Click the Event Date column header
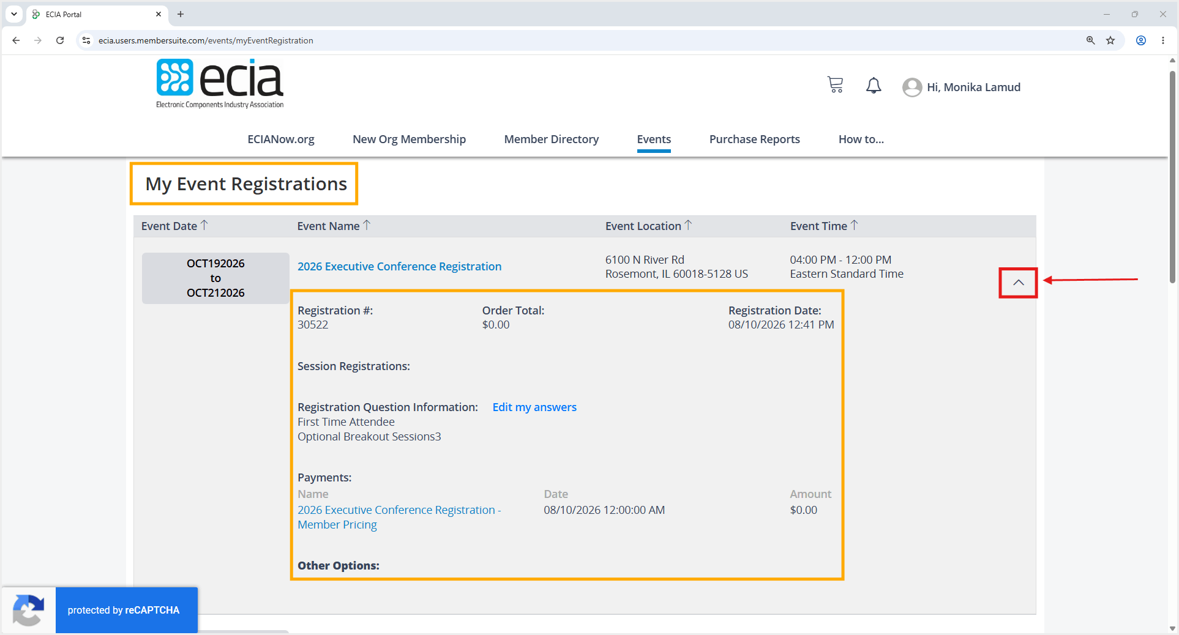Screen dimensions: 1179x635 [169, 226]
